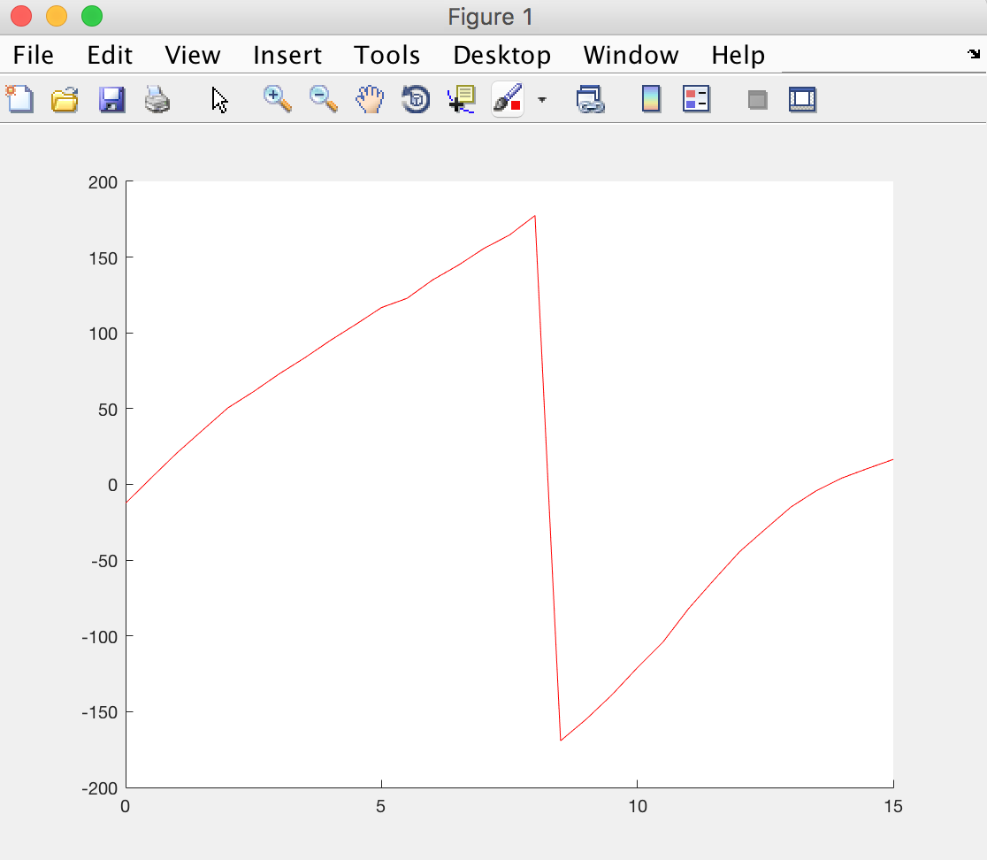The height and width of the screenshot is (860, 987).
Task: Show plot tools and dock figure
Action: (802, 99)
